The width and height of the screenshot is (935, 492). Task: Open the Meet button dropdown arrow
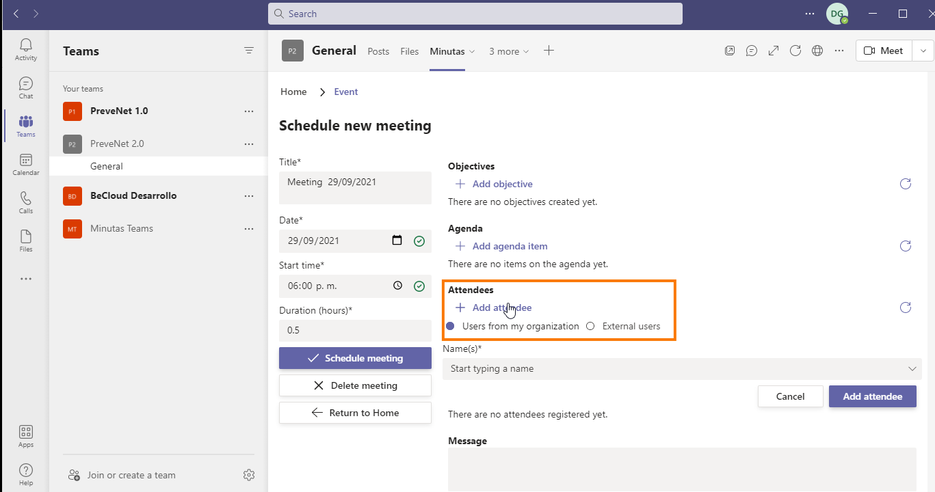(923, 51)
